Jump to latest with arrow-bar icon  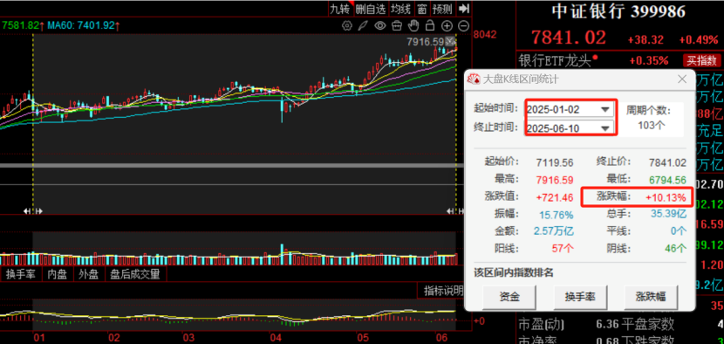point(464,9)
